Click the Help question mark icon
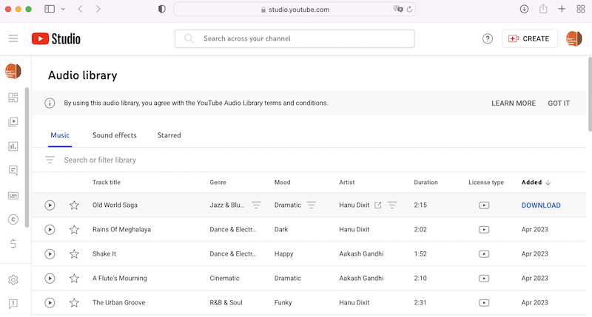 click(488, 39)
